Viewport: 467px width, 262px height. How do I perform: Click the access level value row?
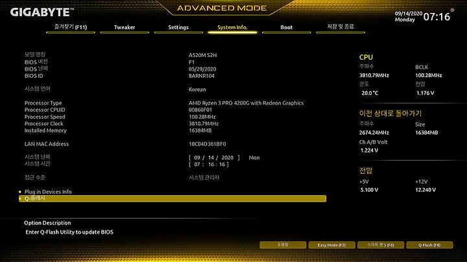(204, 178)
